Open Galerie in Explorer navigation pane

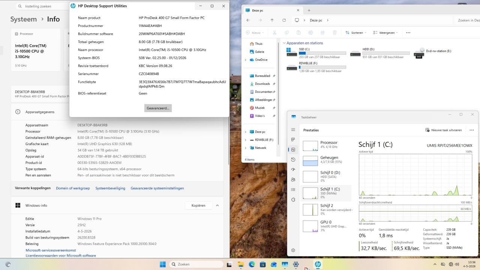click(x=259, y=52)
